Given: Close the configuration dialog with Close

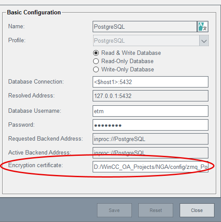Looking at the screenshot, I should pyautogui.click(x=197, y=210).
